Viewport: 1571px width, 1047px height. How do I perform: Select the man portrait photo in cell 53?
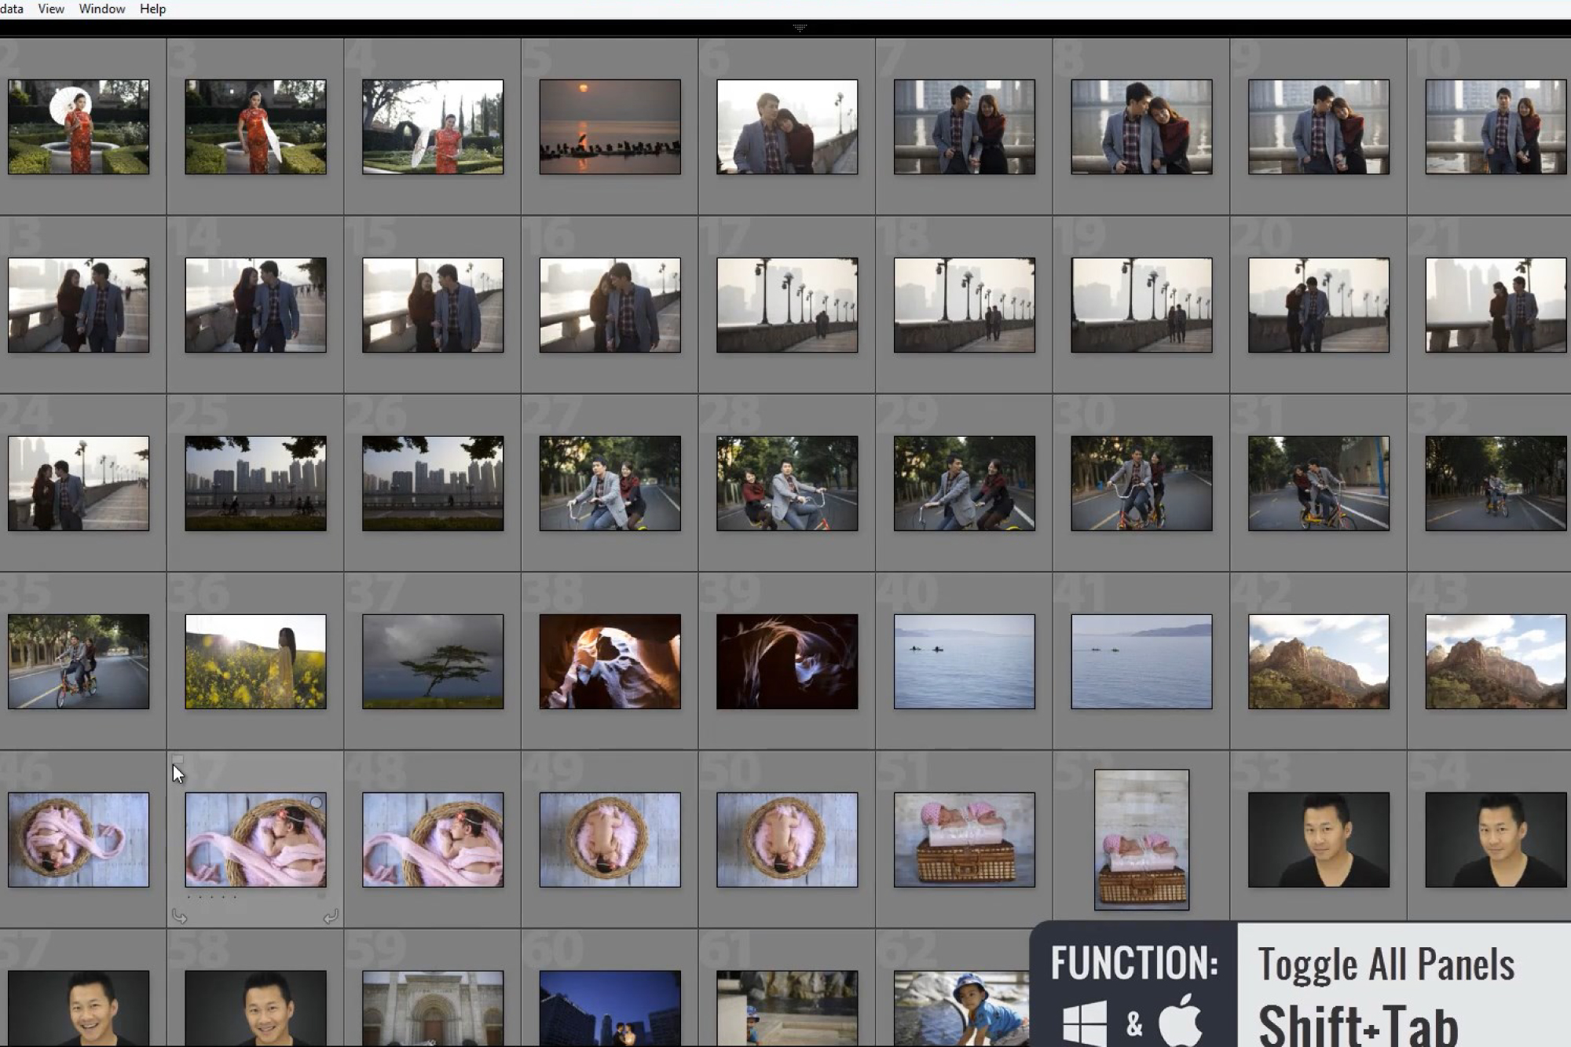tap(1319, 840)
